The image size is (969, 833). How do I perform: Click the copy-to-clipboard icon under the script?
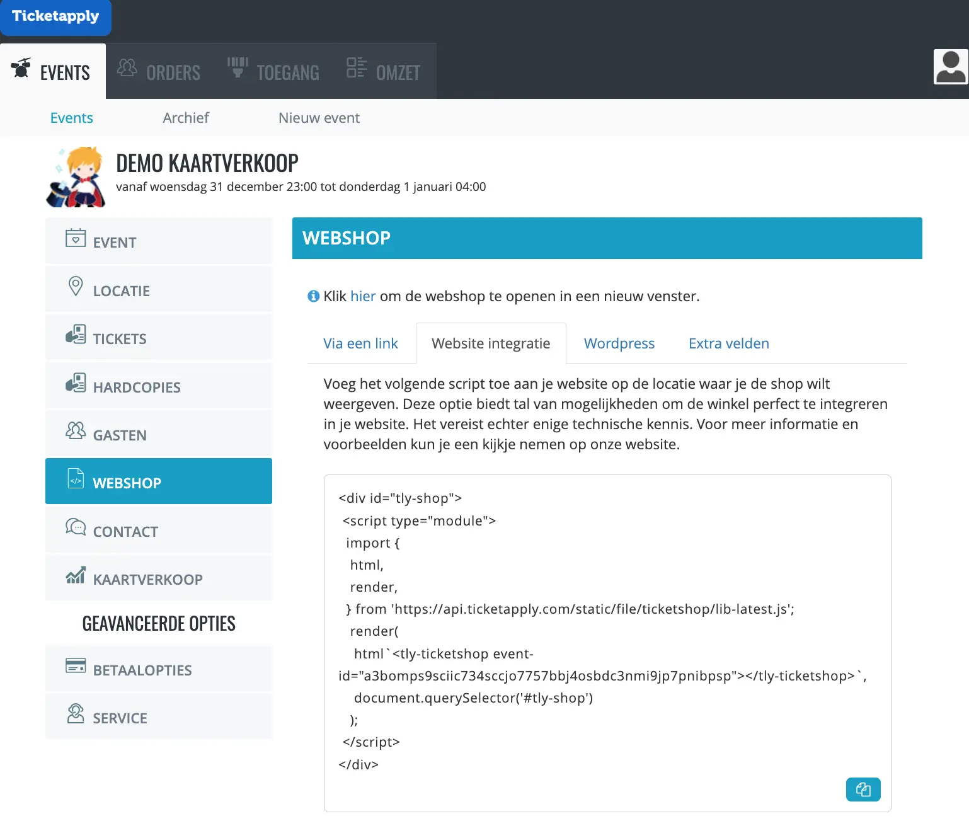point(863,789)
